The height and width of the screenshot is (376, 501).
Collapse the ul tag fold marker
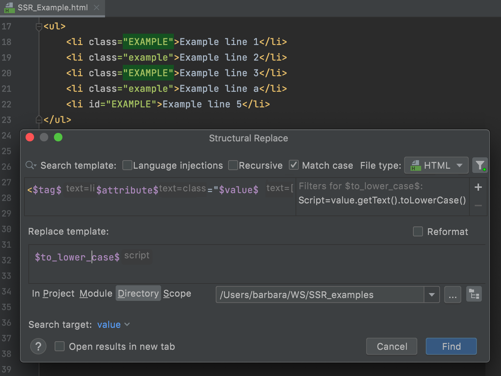[39, 27]
